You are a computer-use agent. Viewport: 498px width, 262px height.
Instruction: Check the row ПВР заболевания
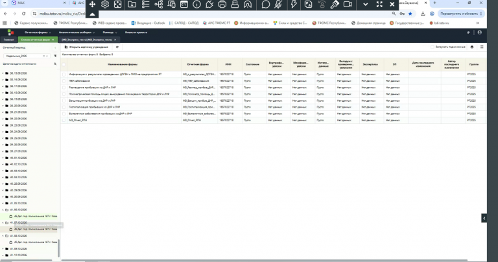coord(64,81)
